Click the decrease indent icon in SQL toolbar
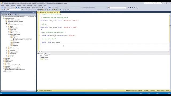 [64, 10]
